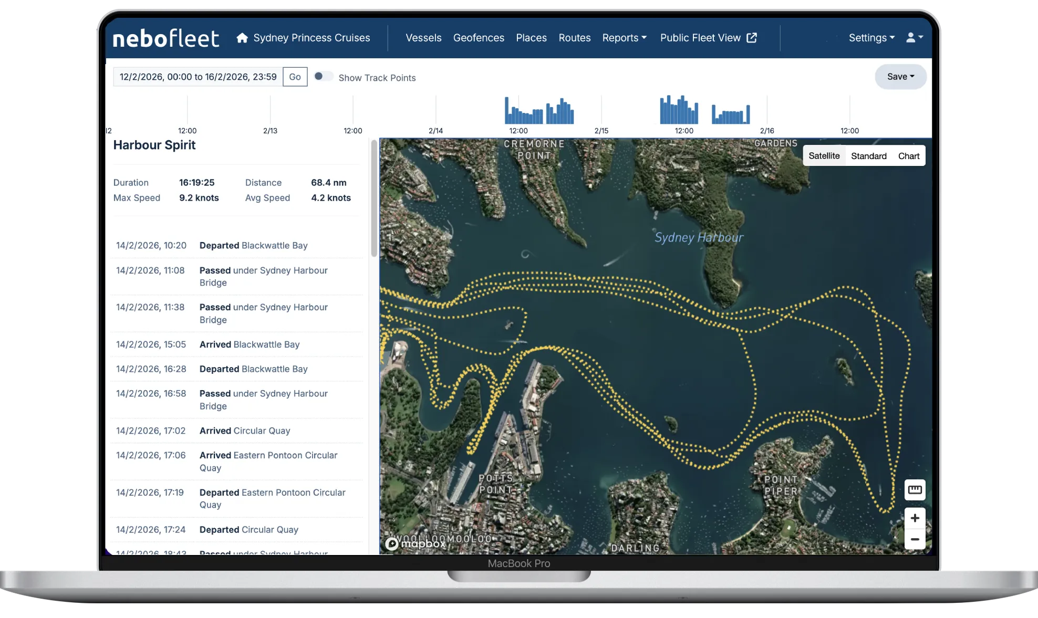1038x618 pixels.
Task: Switch map to Standard view
Action: tap(868, 156)
